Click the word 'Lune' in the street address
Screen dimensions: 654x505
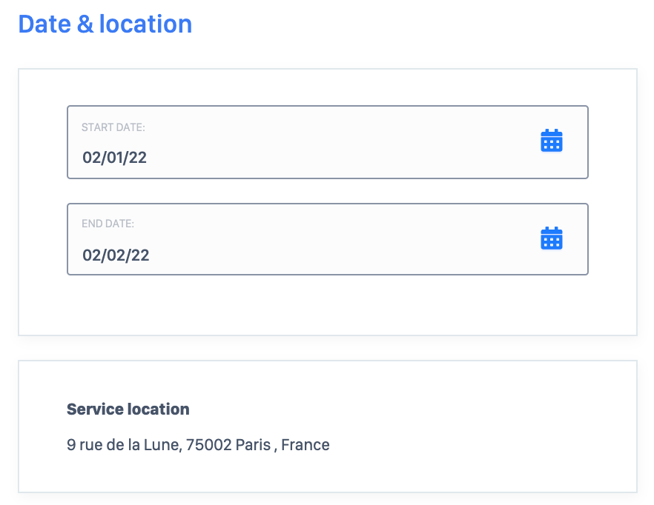163,445
